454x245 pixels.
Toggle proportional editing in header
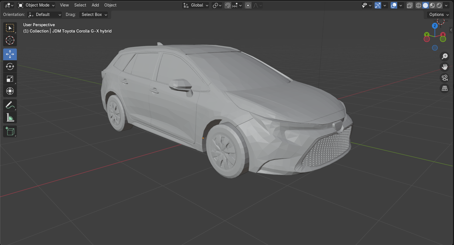click(248, 5)
